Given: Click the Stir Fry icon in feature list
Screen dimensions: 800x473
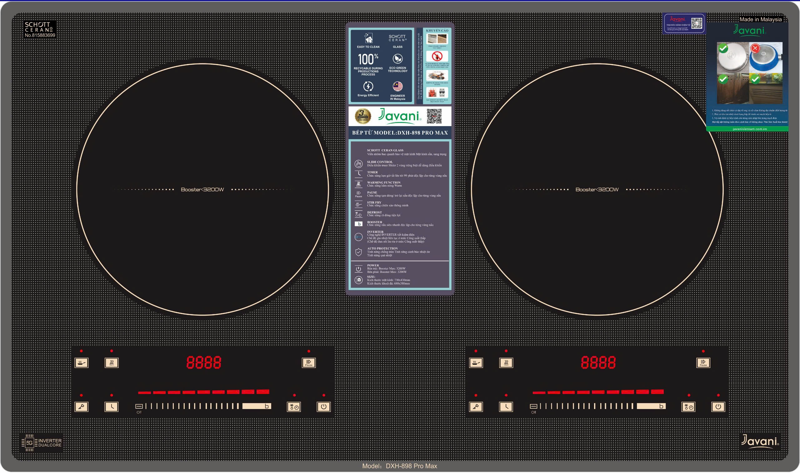Looking at the screenshot, I should pos(358,204).
